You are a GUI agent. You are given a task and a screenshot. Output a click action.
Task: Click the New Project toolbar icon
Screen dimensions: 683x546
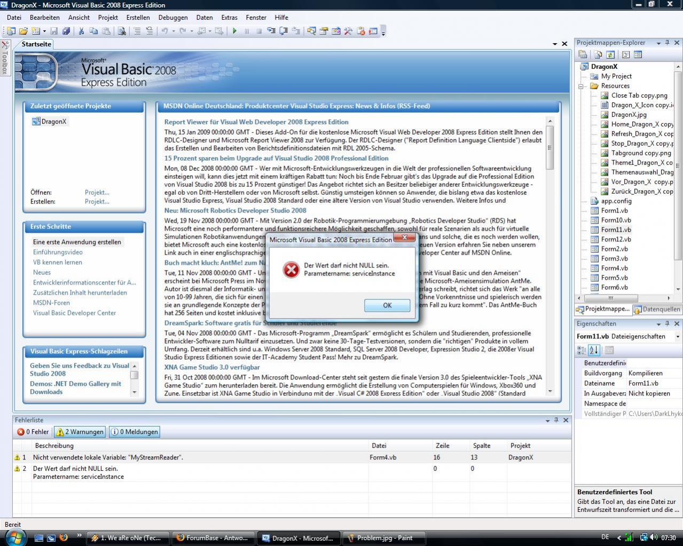(x=10, y=31)
